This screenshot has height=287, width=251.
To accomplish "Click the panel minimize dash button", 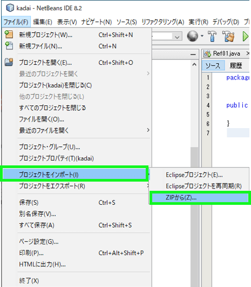I will pos(193,55).
